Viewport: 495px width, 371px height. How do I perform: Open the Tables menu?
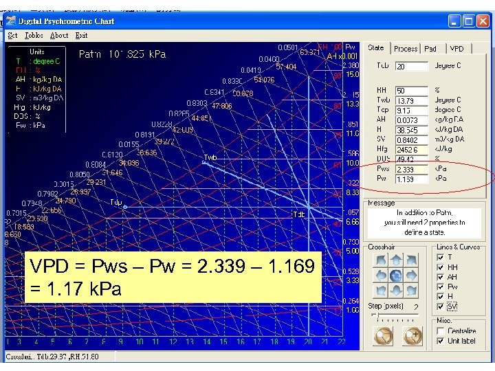pos(34,35)
